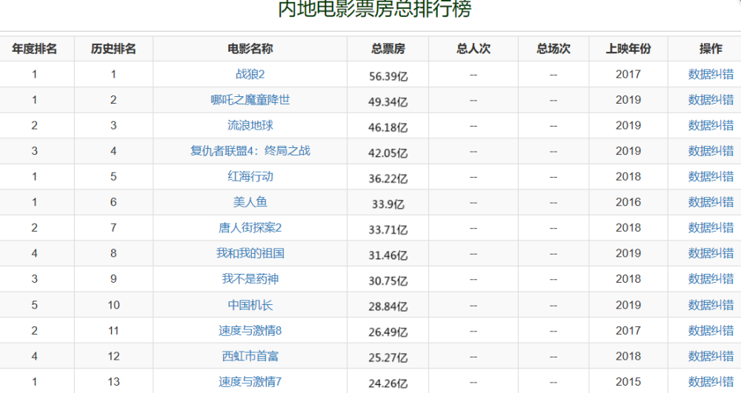
Task: Select the 49.34亿 box office value
Action: (388, 102)
